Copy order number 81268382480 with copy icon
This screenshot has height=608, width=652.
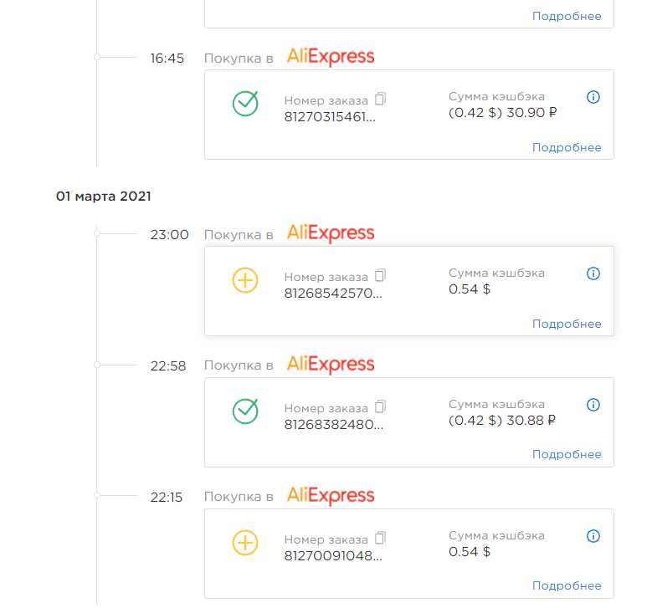click(380, 406)
